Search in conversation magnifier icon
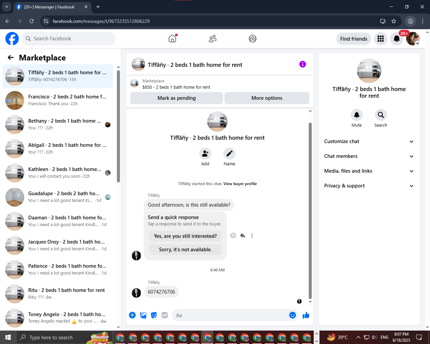The image size is (430, 344). [381, 115]
